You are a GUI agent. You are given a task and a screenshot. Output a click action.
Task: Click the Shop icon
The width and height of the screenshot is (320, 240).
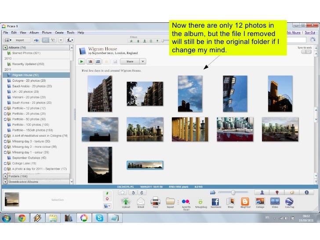click(230, 201)
